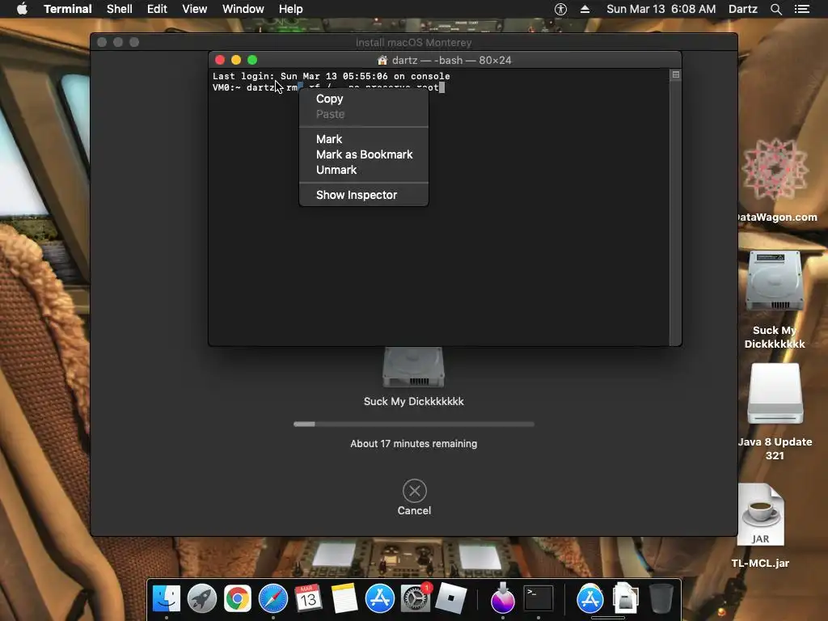
Task: Click the Accessibility status icon in menu bar
Action: pos(560,9)
